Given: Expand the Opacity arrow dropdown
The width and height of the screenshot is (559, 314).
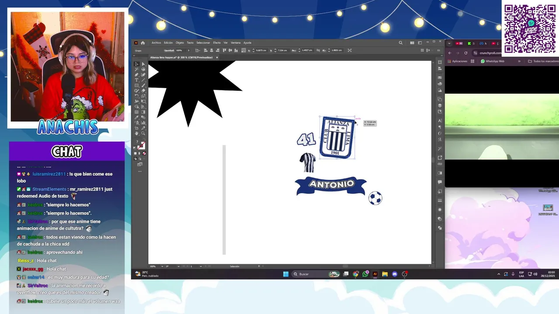Looking at the screenshot, I should tap(189, 50).
